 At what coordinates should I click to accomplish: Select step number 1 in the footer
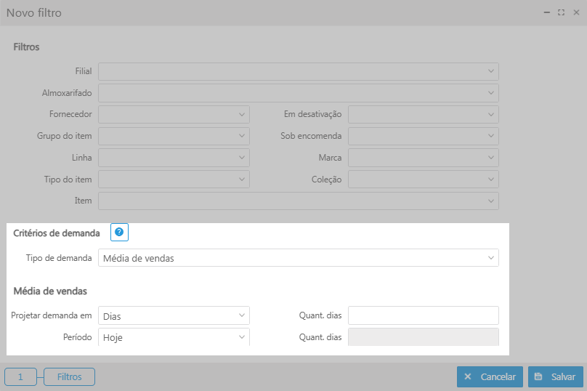click(20, 377)
